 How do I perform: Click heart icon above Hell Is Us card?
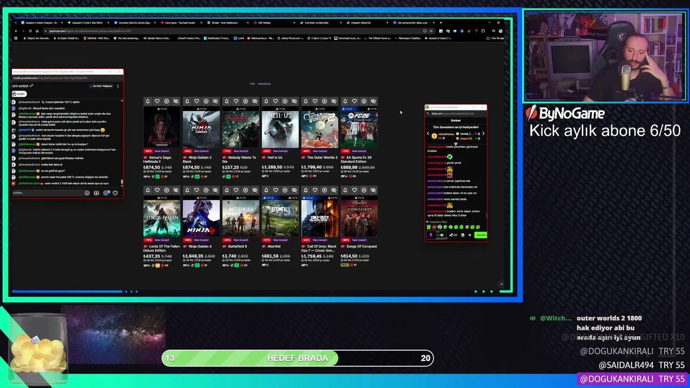pyautogui.click(x=275, y=101)
